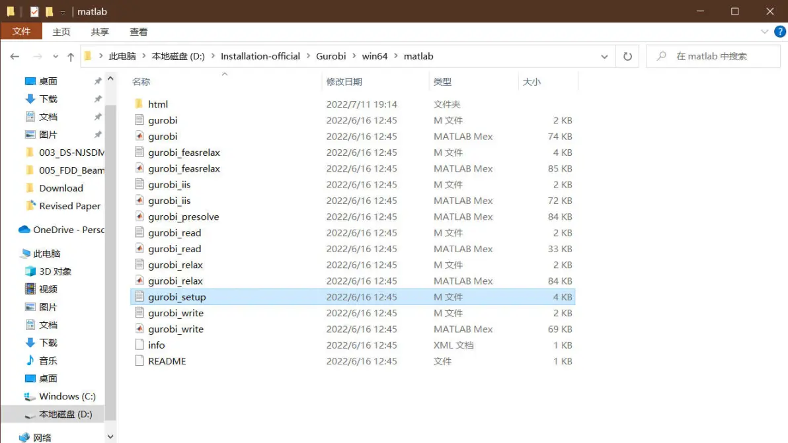The width and height of the screenshot is (788, 443).
Task: Click the folder icon inside the address bar
Action: pos(88,55)
